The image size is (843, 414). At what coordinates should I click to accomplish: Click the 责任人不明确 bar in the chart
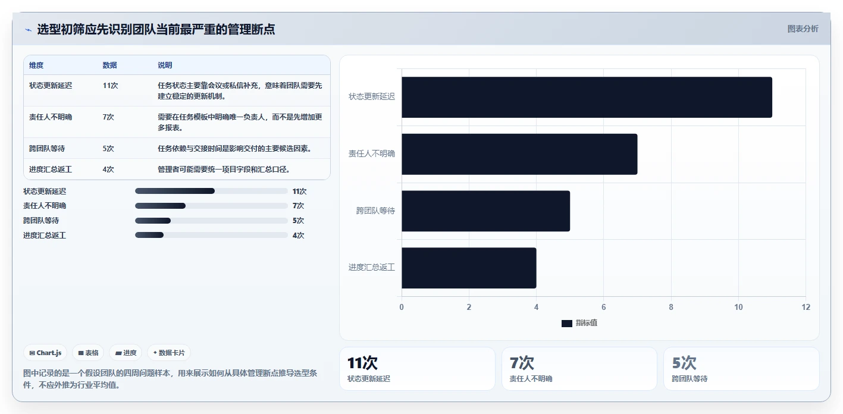(x=519, y=154)
